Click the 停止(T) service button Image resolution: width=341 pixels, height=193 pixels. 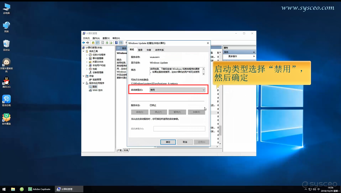pos(158,112)
